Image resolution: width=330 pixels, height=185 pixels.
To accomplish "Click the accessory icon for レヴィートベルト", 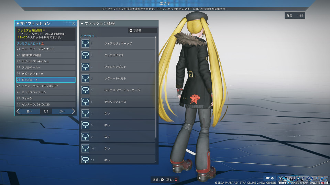I will tap(85, 78).
